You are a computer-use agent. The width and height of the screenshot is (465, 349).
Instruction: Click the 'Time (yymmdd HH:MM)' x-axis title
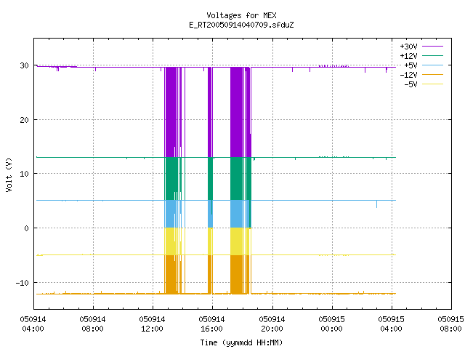coord(241,342)
